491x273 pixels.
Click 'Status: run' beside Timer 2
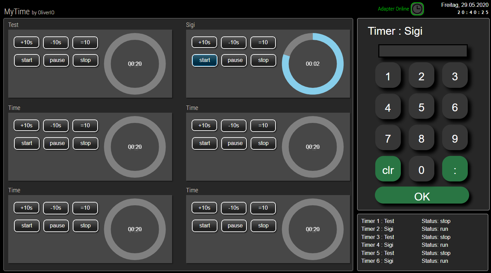tap(435, 229)
